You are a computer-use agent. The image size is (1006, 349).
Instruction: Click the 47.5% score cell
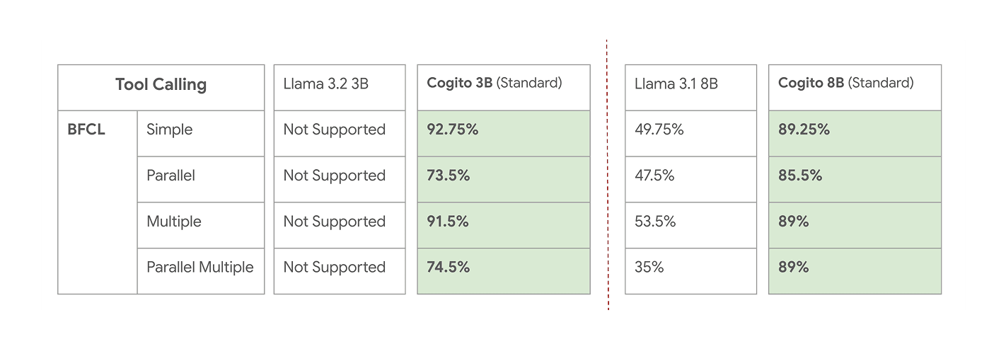pyautogui.click(x=655, y=176)
